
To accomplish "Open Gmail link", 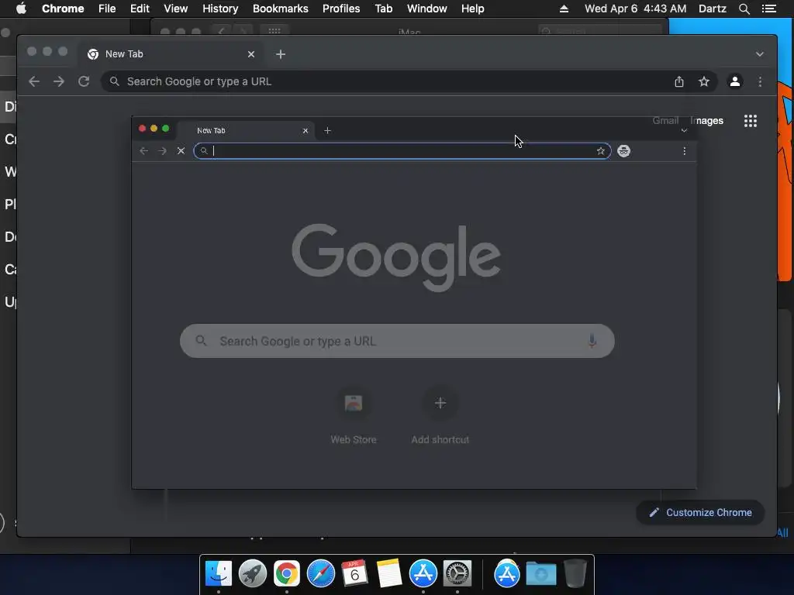I will 665,121.
